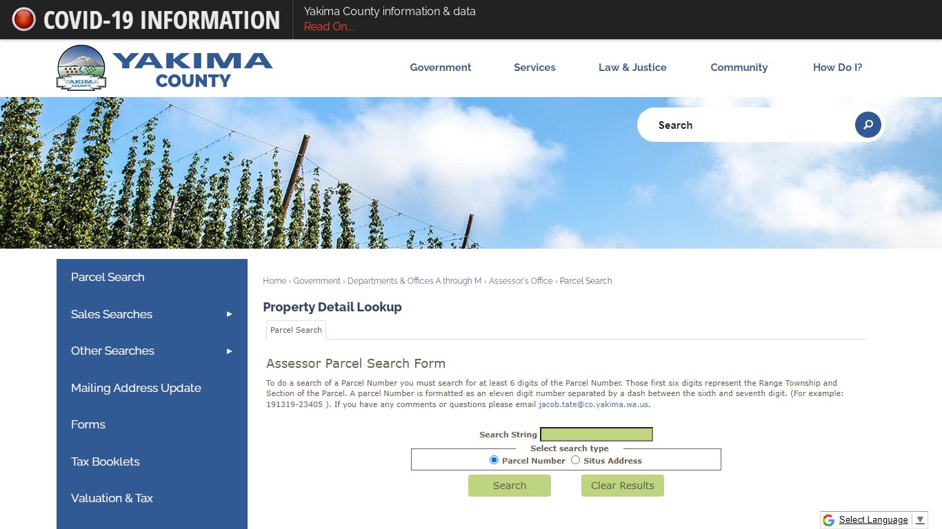This screenshot has height=529, width=942.
Task: Open the Government menu
Action: tap(441, 68)
